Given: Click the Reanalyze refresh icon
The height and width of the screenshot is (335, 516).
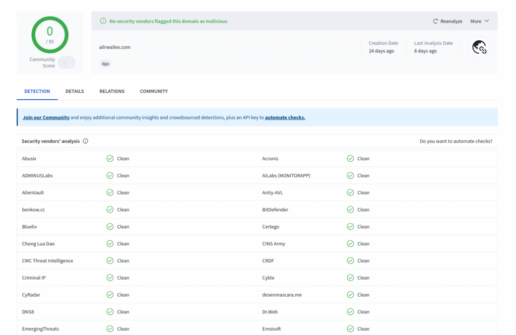Looking at the screenshot, I should point(435,21).
